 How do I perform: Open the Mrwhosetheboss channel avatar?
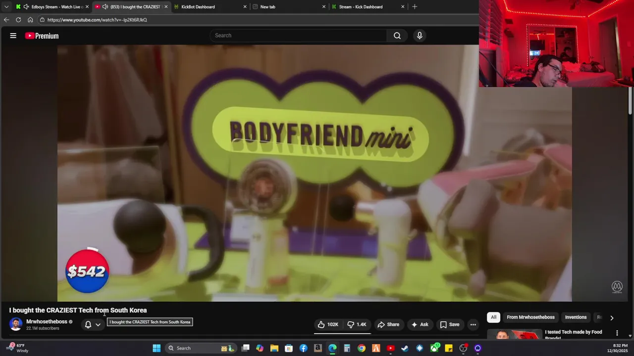[16, 324]
